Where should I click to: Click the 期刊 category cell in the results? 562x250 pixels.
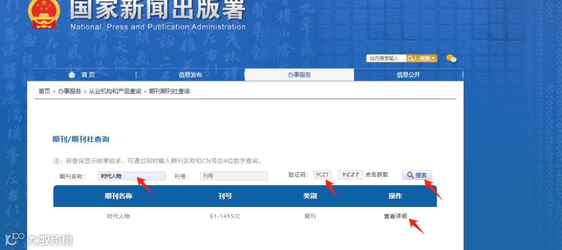tap(310, 216)
